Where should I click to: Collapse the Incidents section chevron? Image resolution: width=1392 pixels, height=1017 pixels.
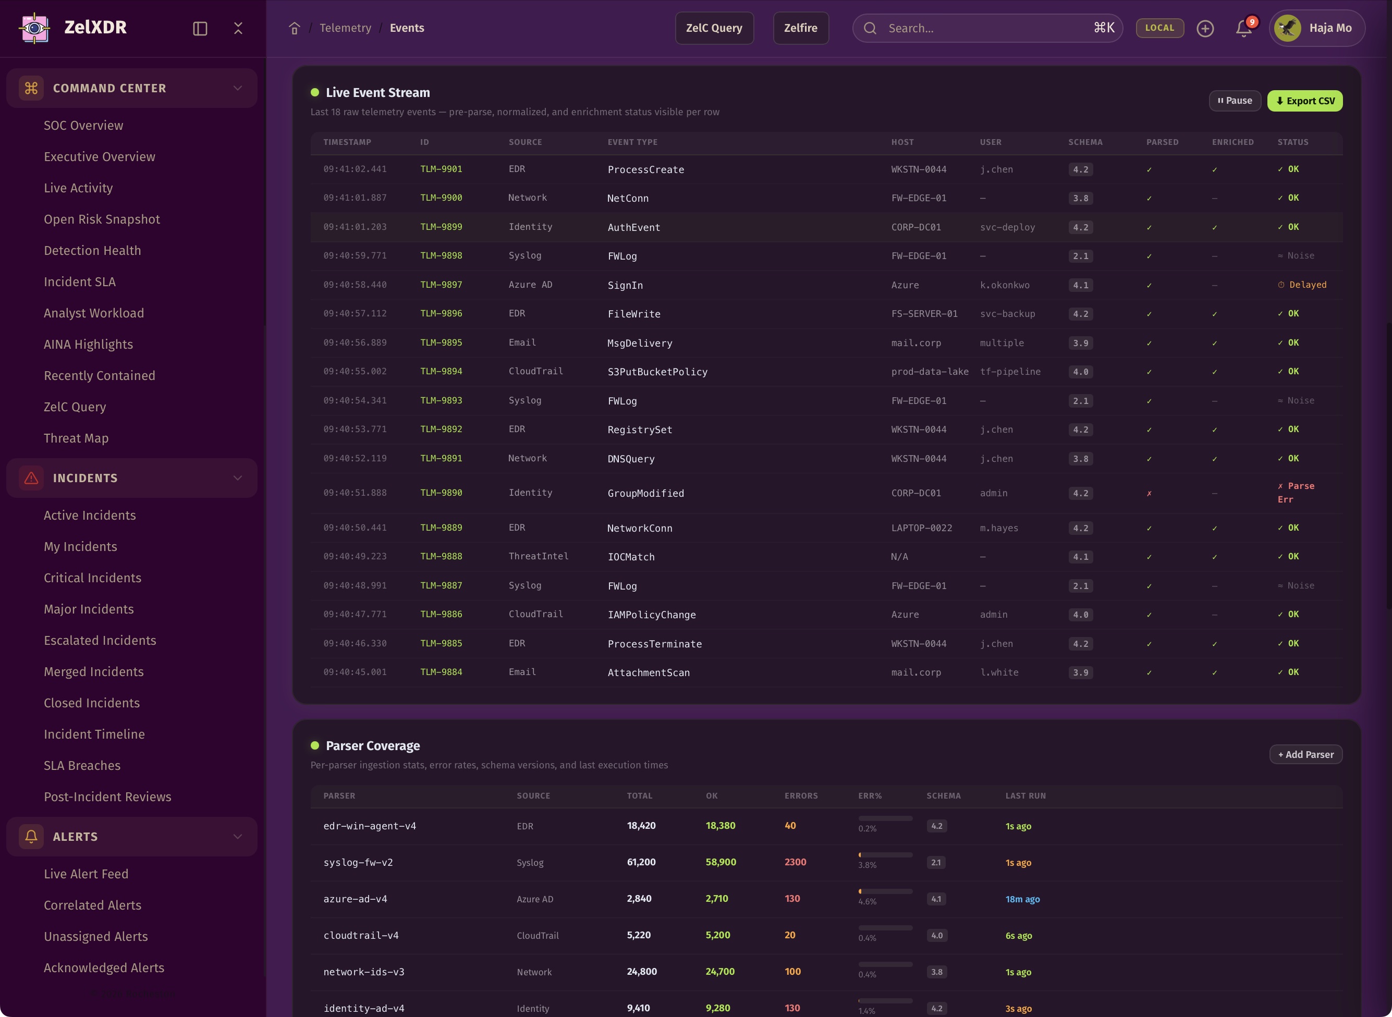[238, 477]
